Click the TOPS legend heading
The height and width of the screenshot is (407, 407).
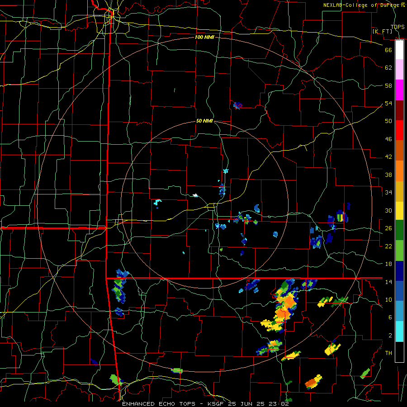[x=398, y=27]
